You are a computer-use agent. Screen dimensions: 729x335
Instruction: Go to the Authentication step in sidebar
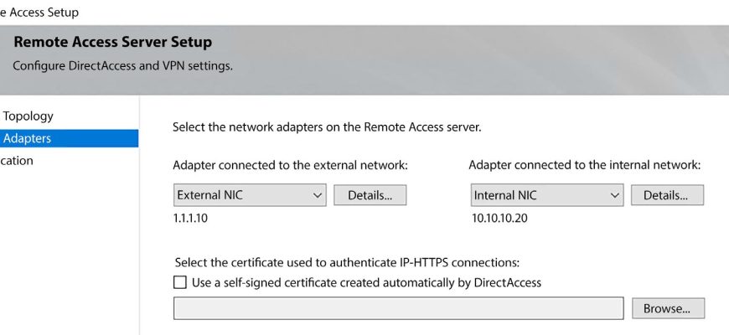17,161
